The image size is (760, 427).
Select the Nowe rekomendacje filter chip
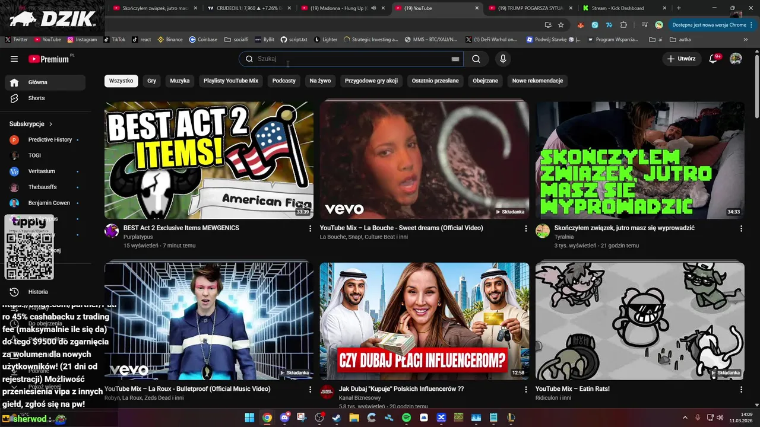point(537,81)
